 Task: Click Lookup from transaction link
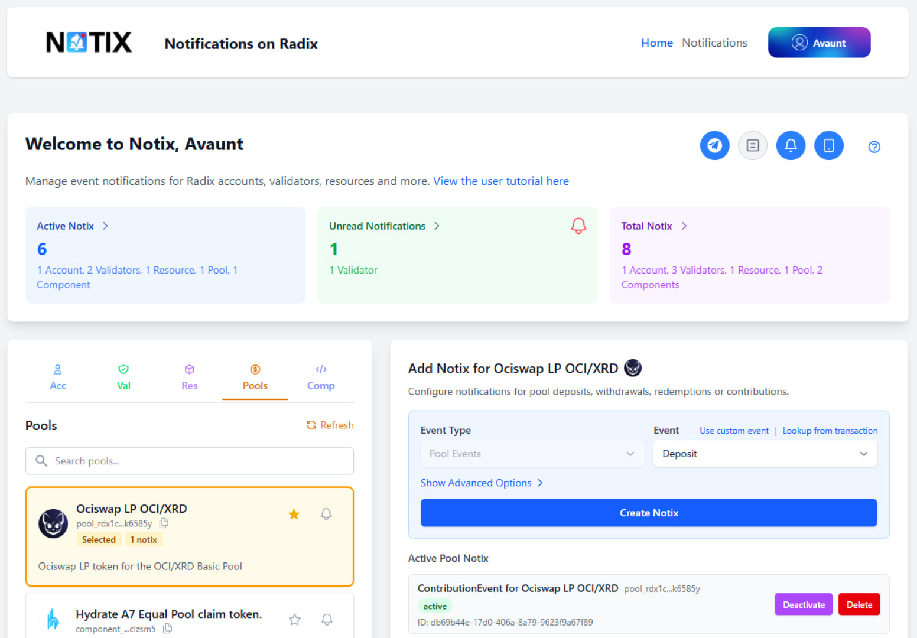pos(830,431)
